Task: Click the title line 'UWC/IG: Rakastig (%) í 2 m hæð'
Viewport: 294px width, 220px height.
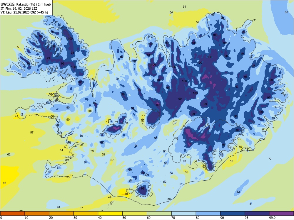Action: (26, 4)
